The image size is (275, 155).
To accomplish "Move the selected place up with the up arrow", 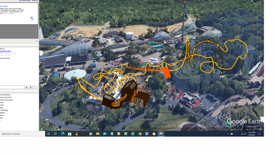I will coord(26,87).
